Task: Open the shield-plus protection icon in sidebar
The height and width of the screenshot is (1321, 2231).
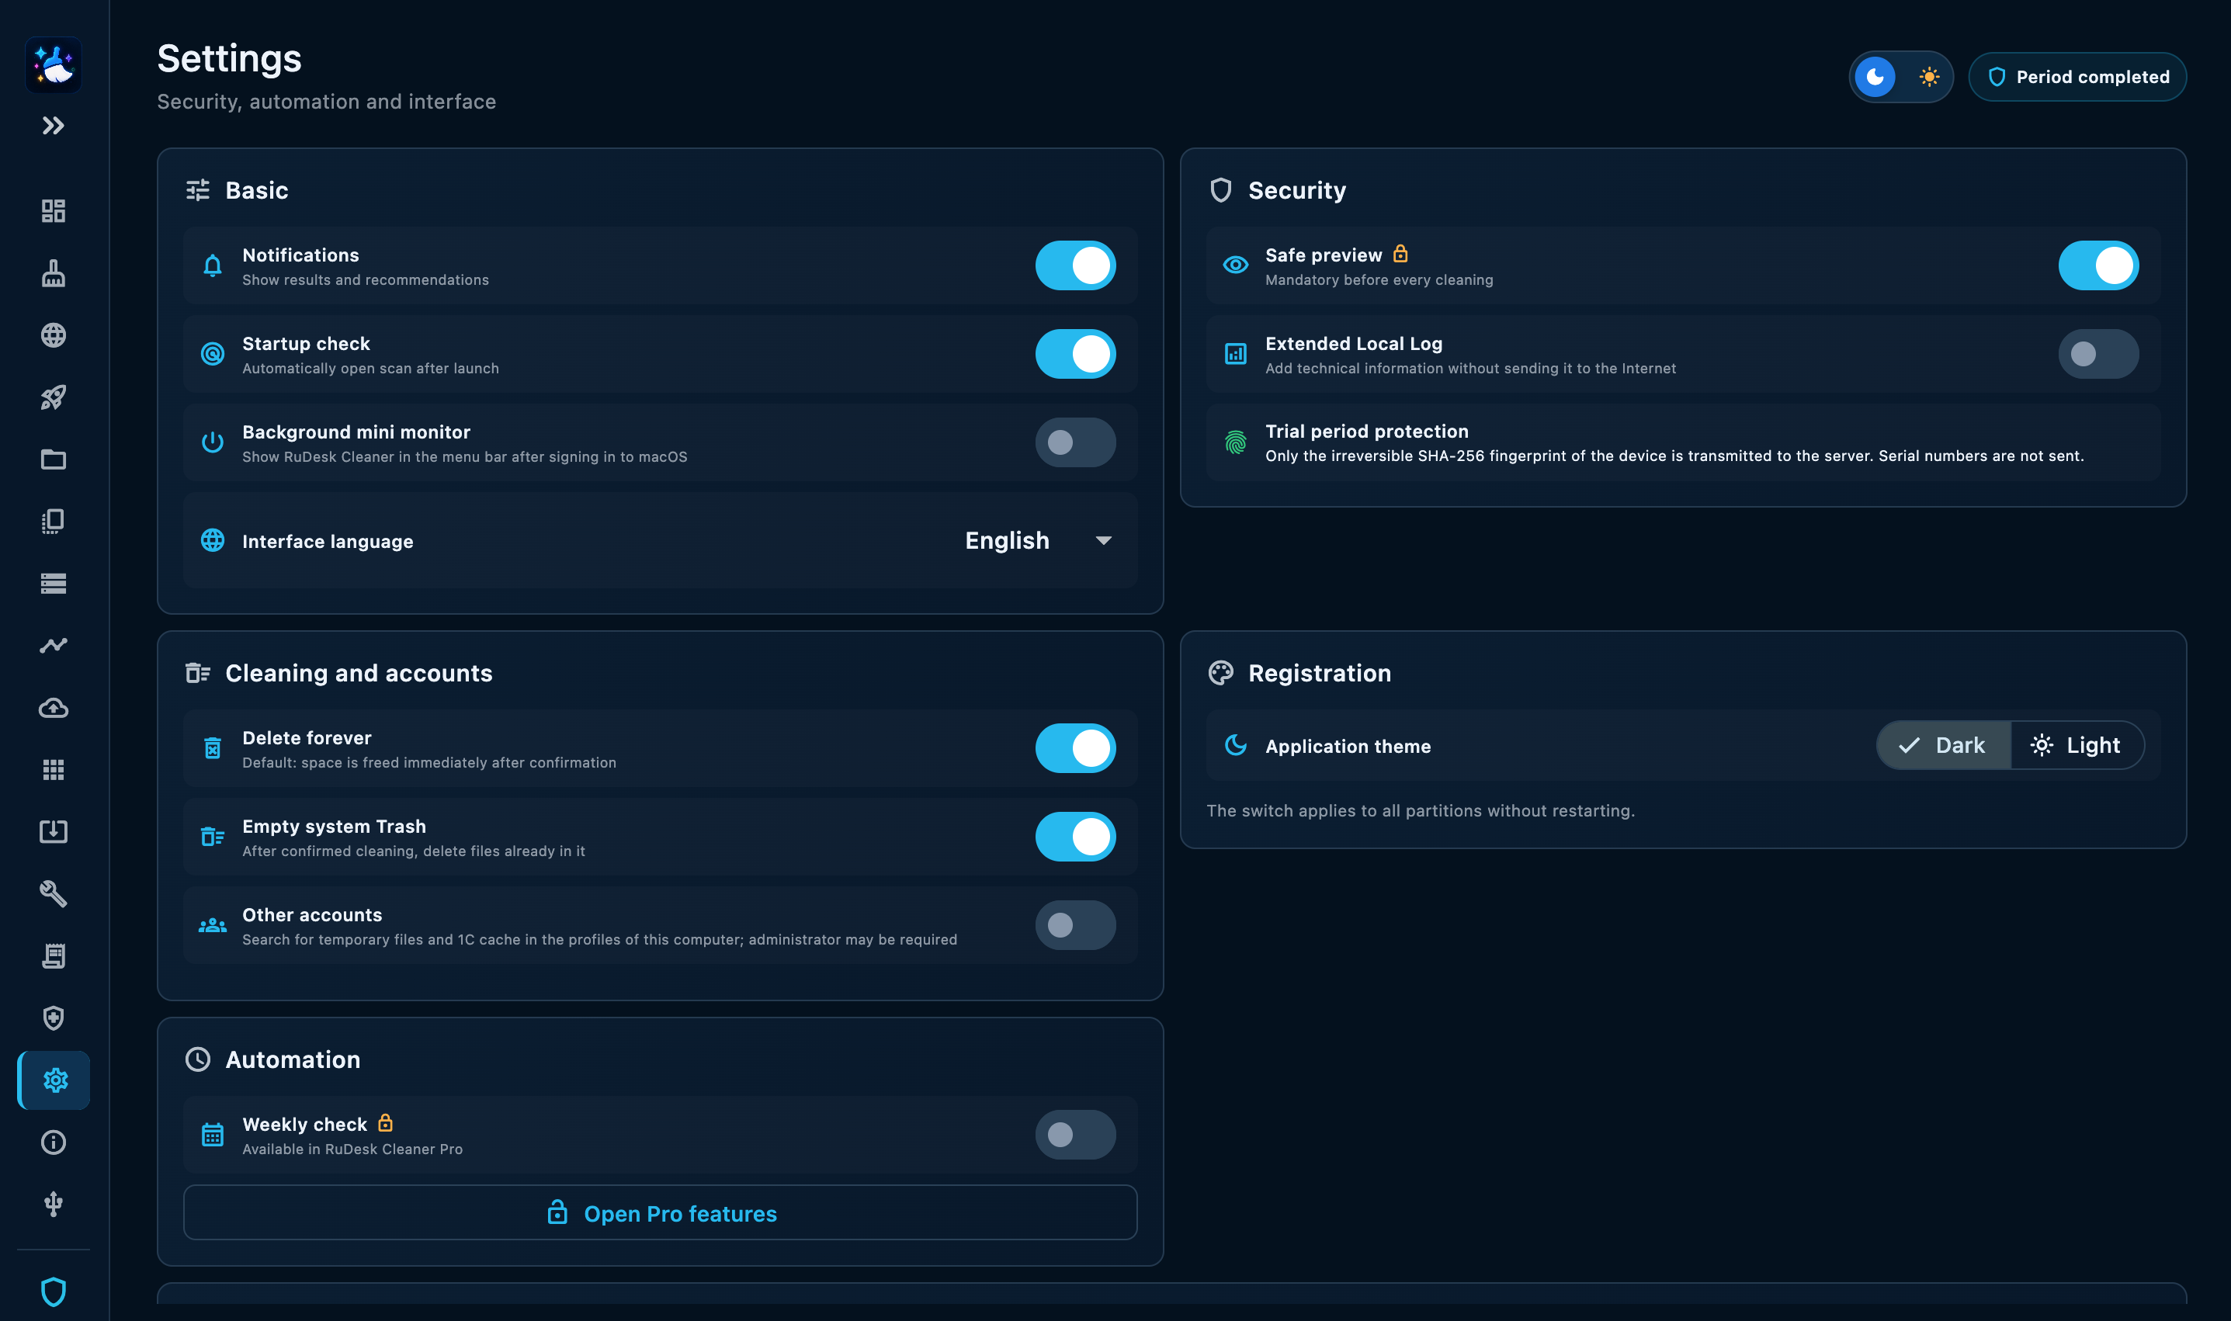Action: tap(54, 1018)
